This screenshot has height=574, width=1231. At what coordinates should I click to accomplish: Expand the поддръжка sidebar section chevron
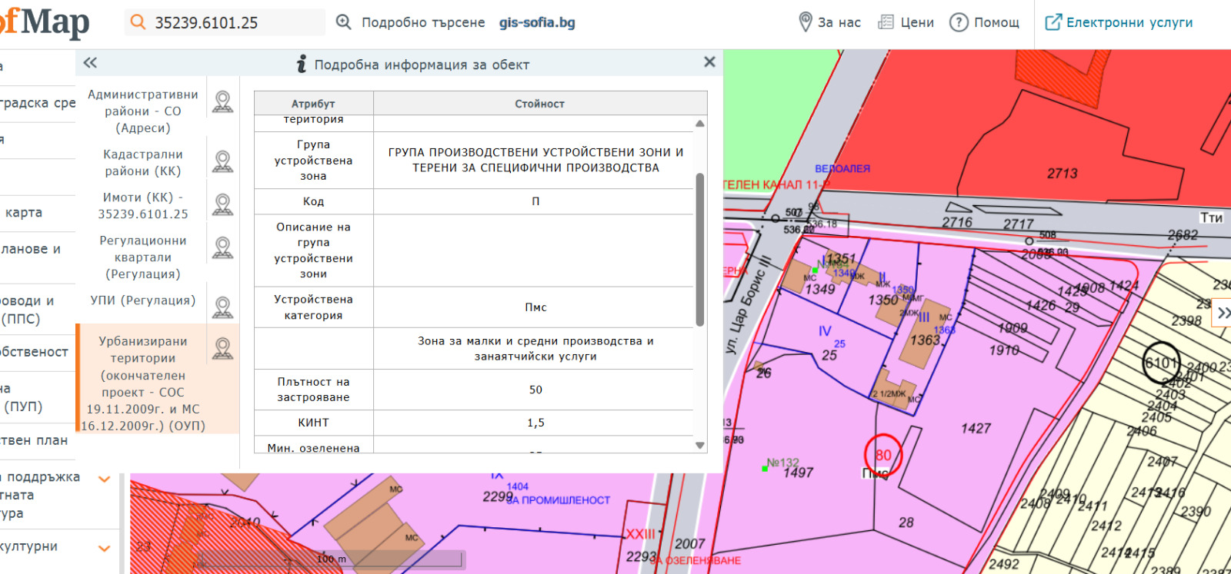coord(104,479)
